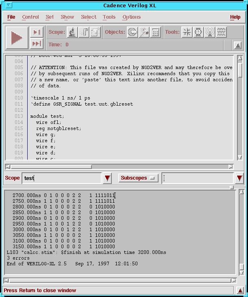The width and height of the screenshot is (248, 297).
Task: Click the first Scope icon in the toolbar
Action: coord(72,32)
